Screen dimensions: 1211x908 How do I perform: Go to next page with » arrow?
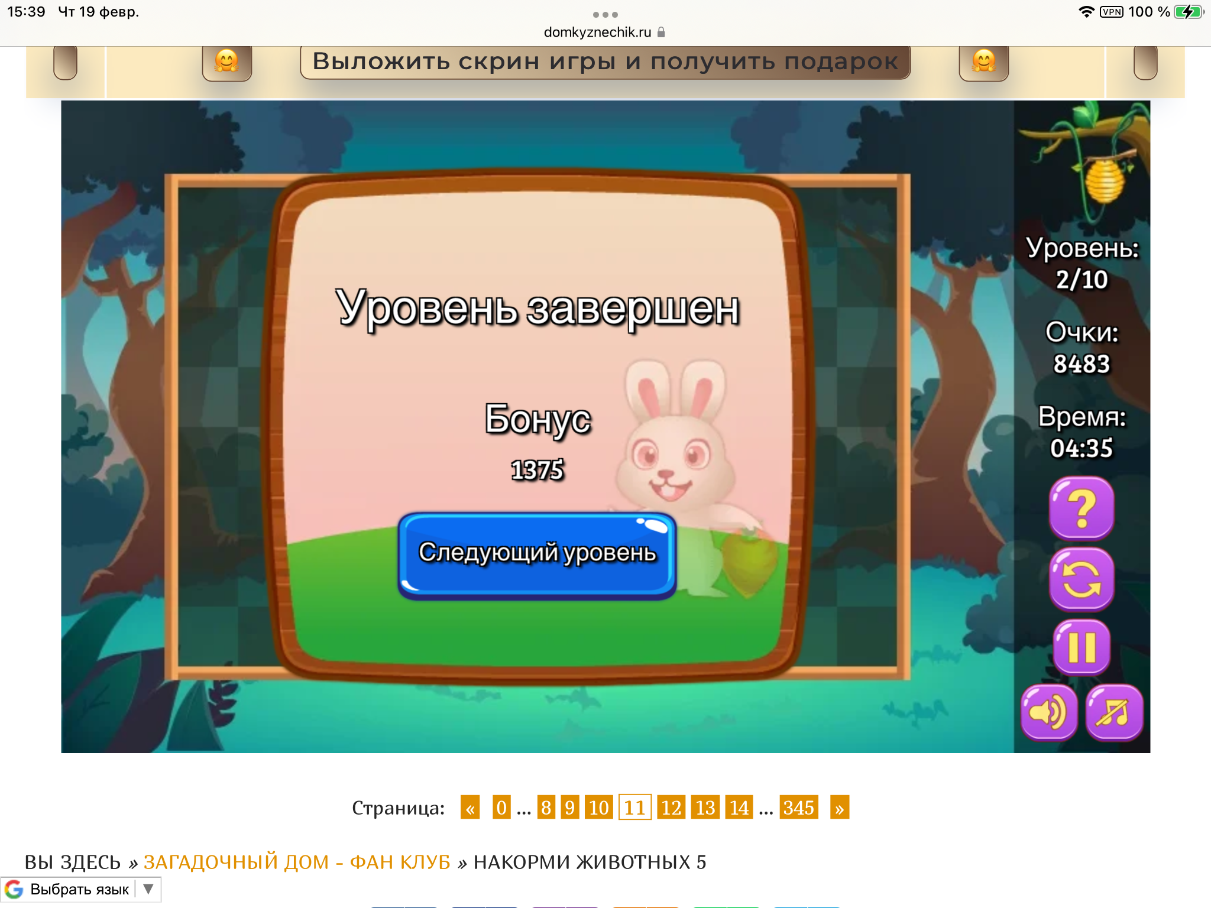[839, 808]
